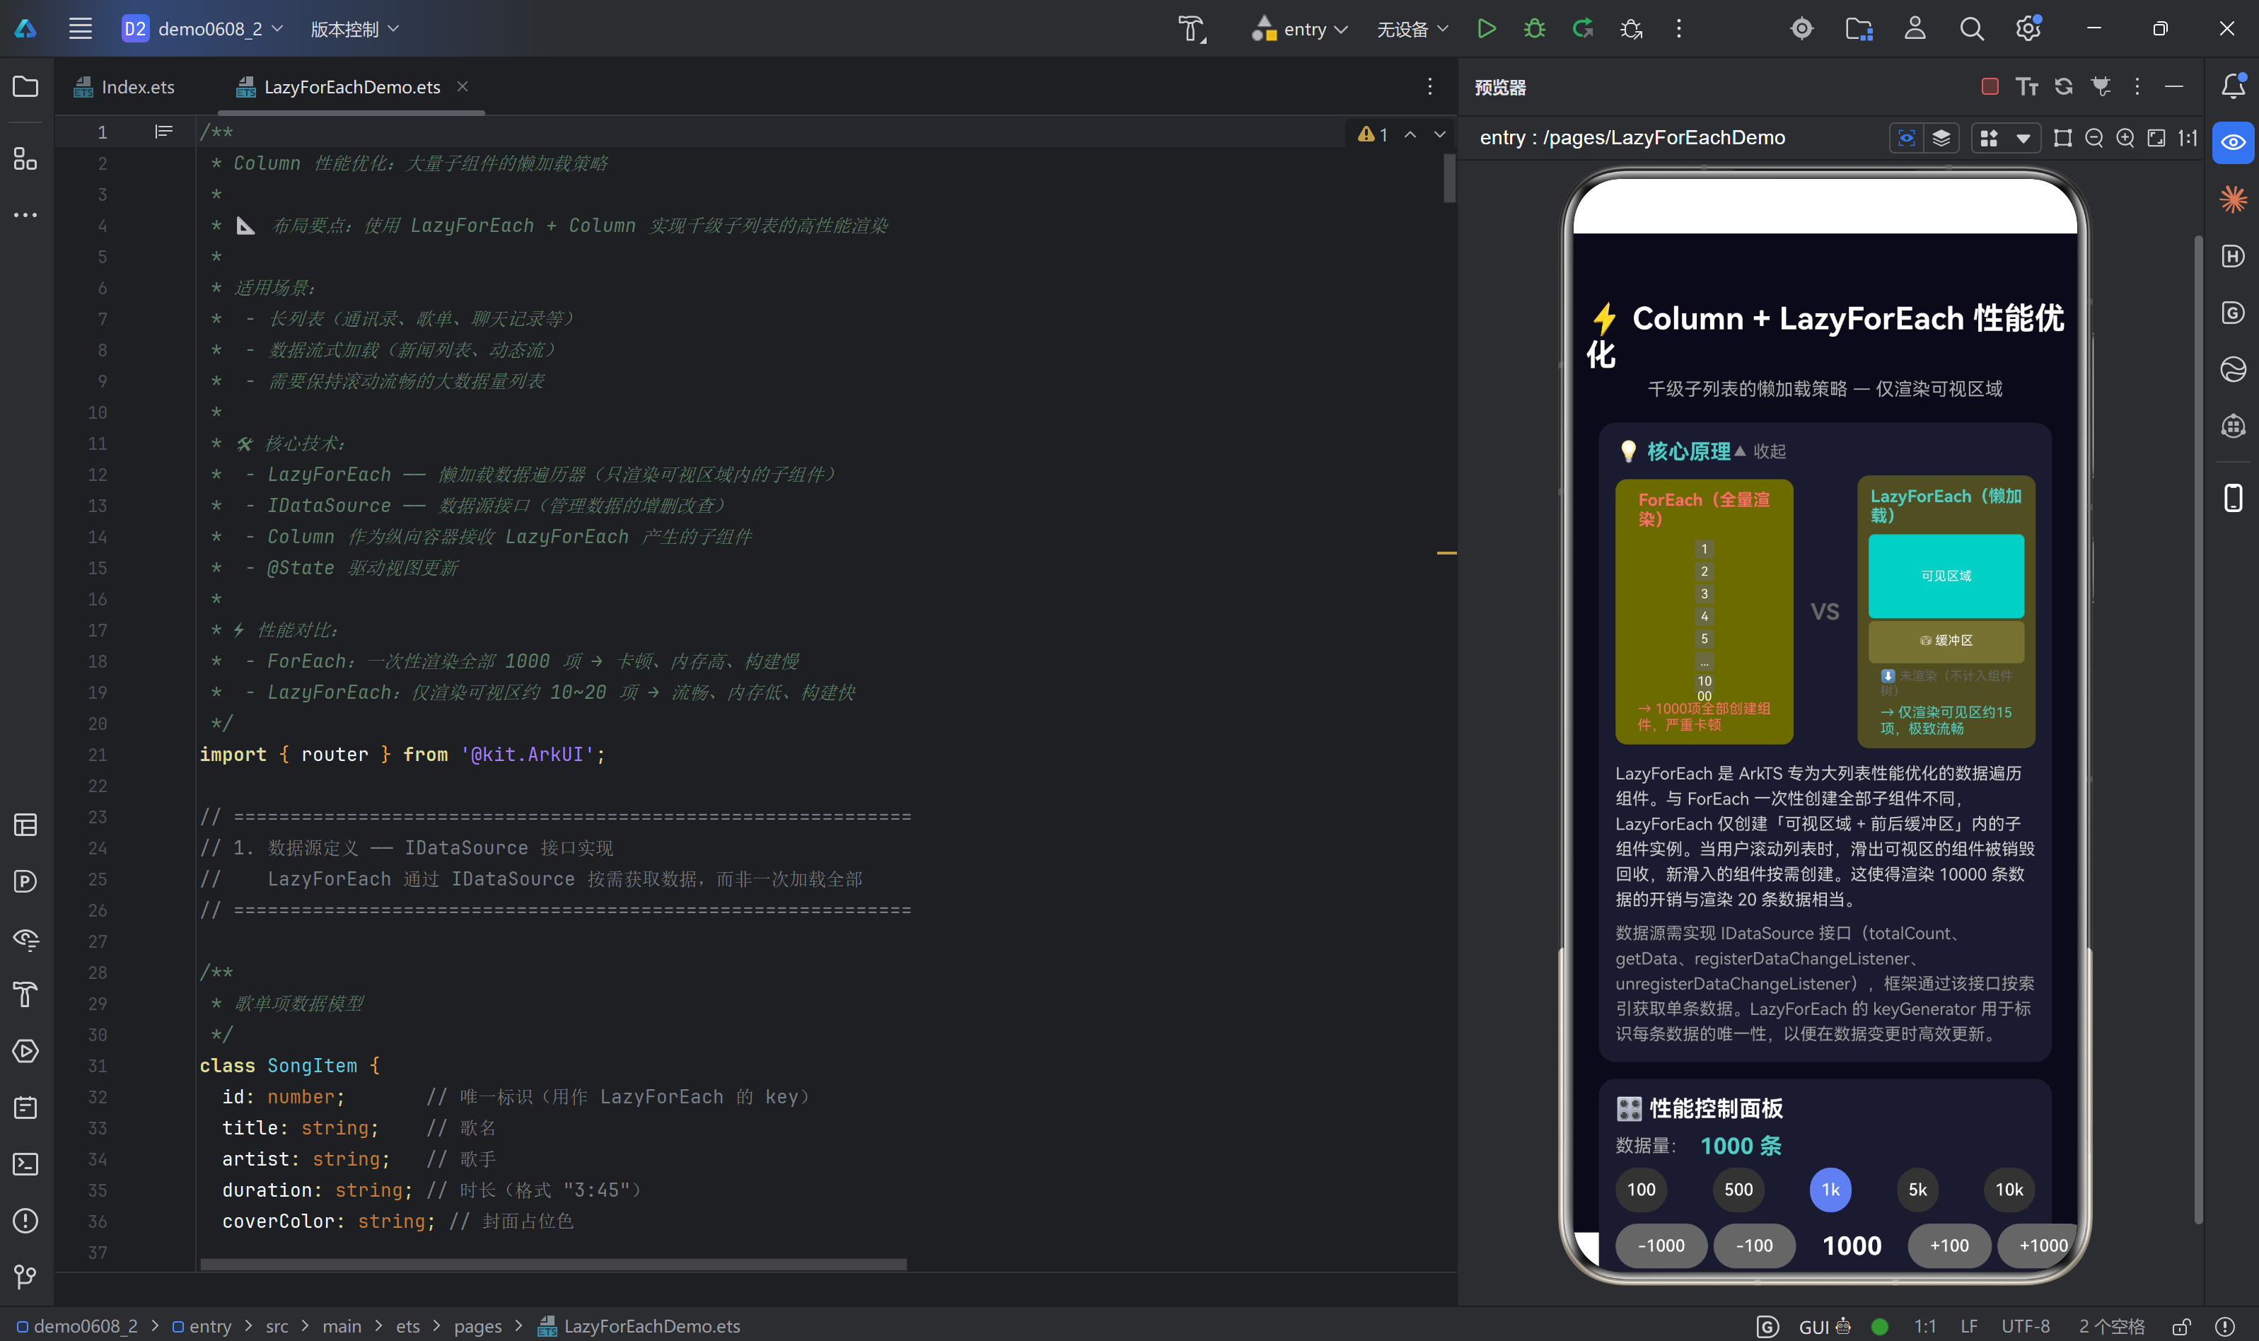2259x1341 pixels.
Task: Start debugging with the bug icon
Action: click(1534, 29)
